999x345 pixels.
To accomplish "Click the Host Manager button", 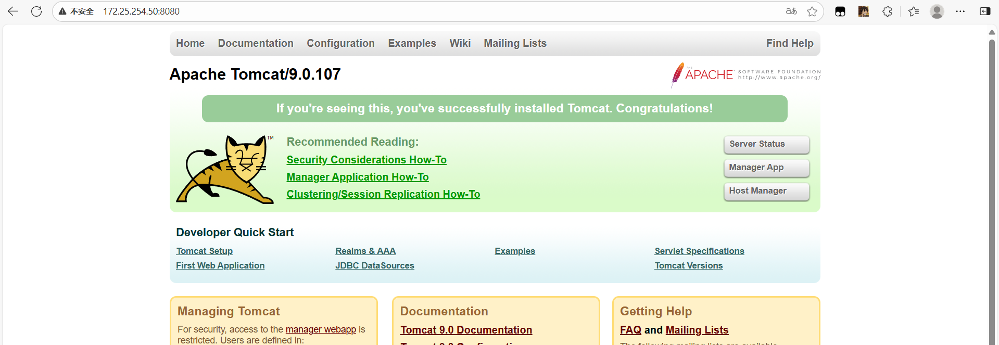I will (x=766, y=191).
